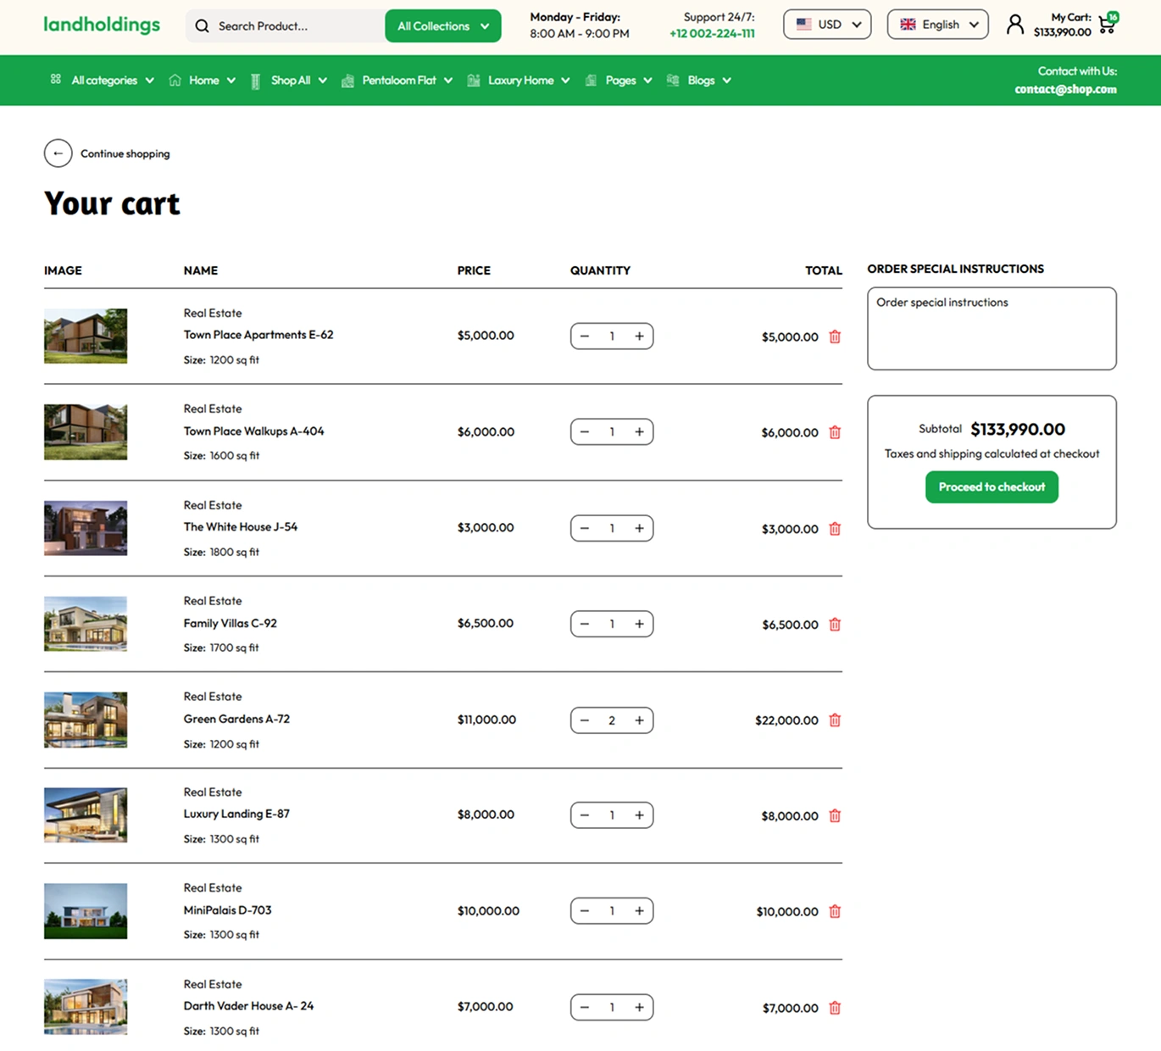Open the Town Place Apartments E-62 product link
Viewport: 1161px width, 1051px height.
[258, 335]
